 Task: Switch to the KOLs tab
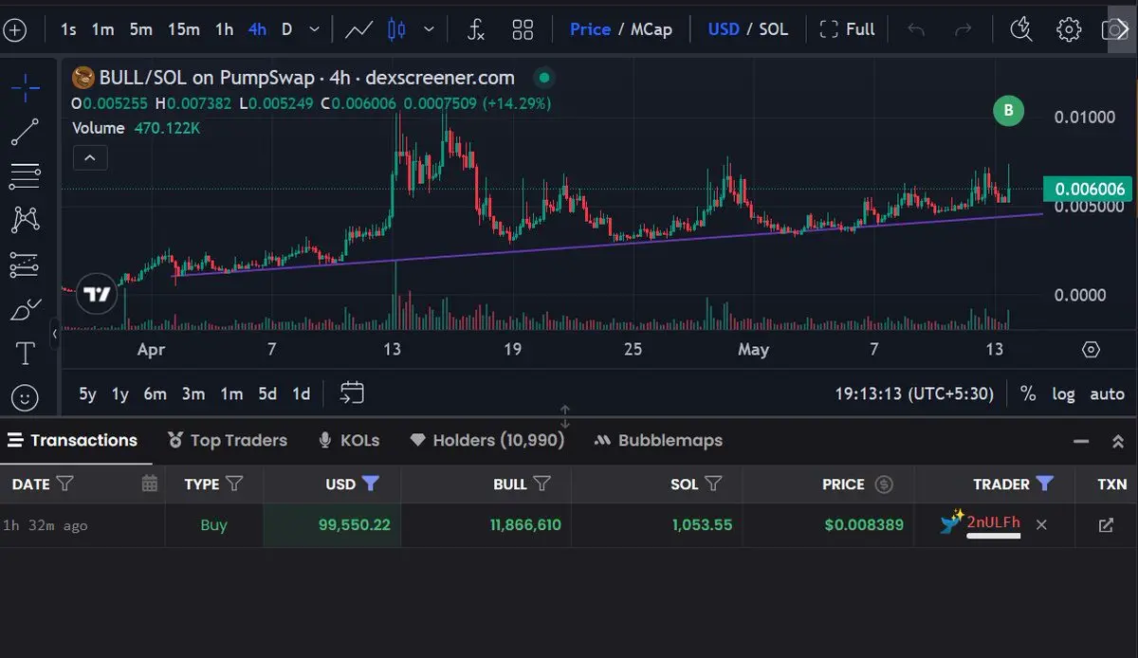(x=349, y=440)
